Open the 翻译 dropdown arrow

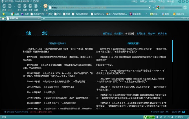(159, 14)
